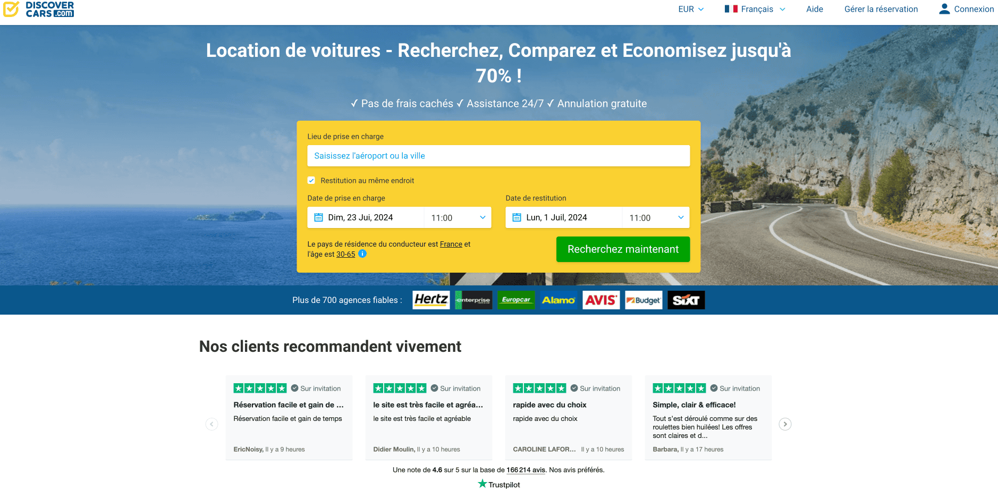Open the pickup date calendar icon
998x498 pixels.
318,217
